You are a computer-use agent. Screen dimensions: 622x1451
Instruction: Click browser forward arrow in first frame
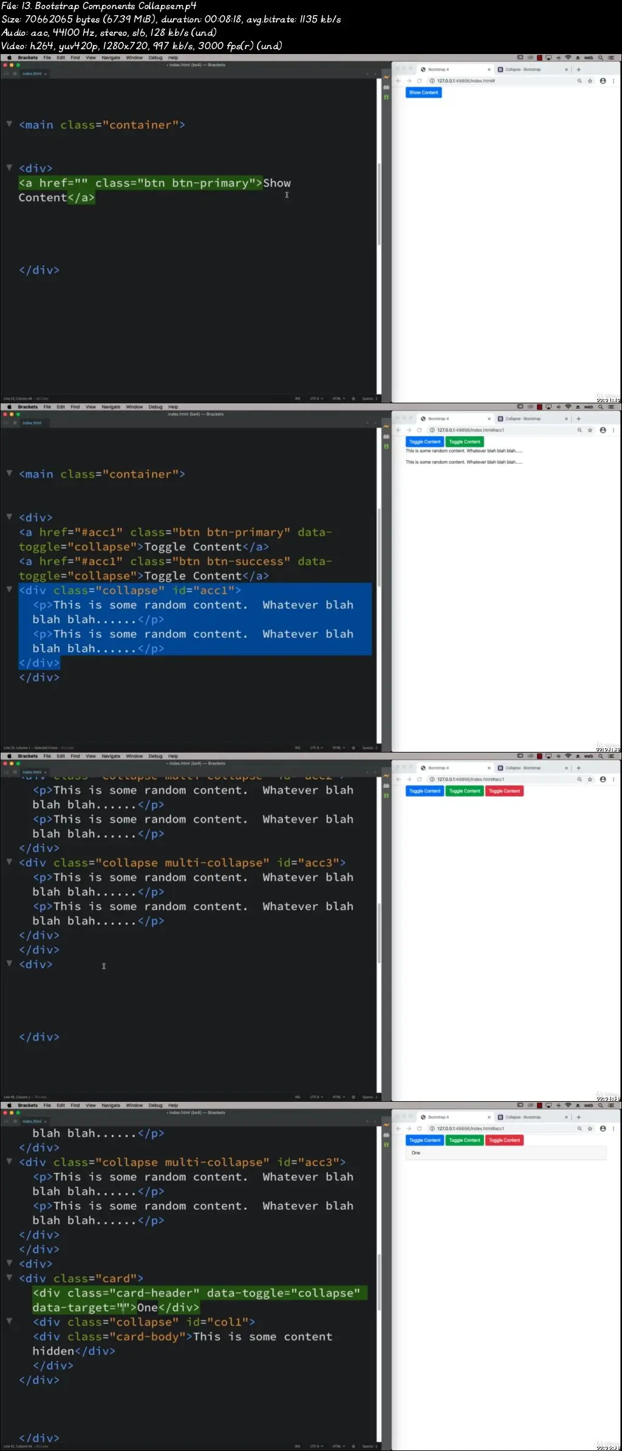[409, 81]
